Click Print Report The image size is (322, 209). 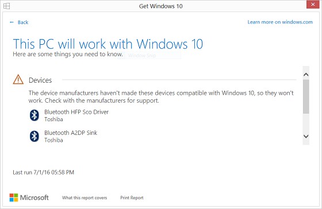(x=132, y=198)
